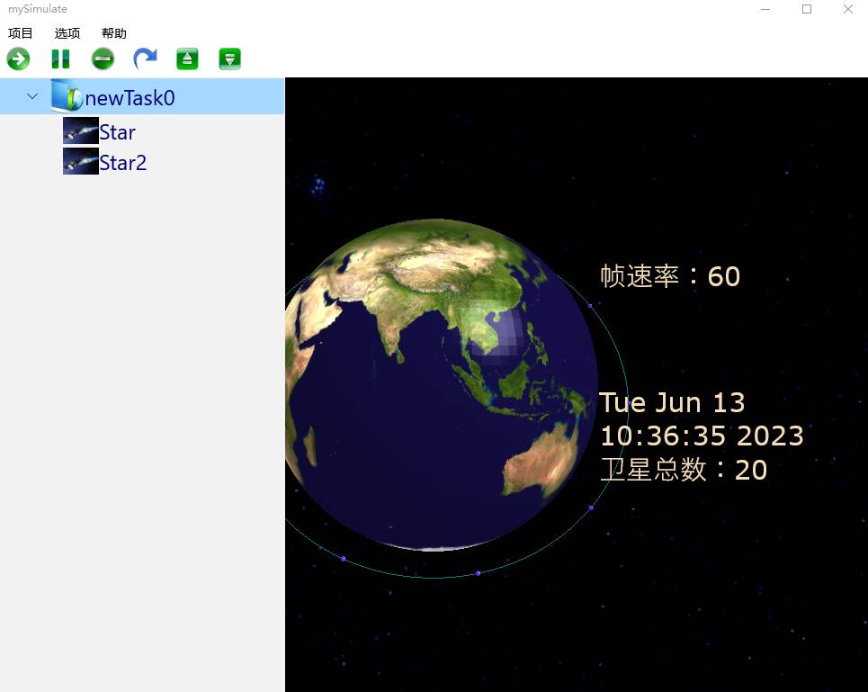The height and width of the screenshot is (692, 868).
Task: Open the 帮助 menu
Action: pos(114,33)
